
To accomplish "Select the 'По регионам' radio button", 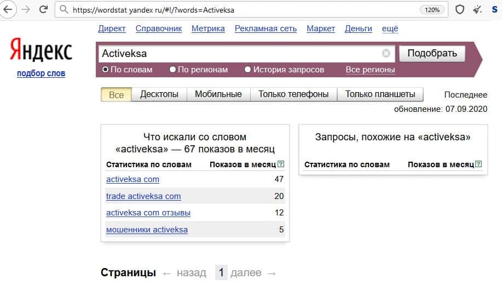I will [x=173, y=70].
